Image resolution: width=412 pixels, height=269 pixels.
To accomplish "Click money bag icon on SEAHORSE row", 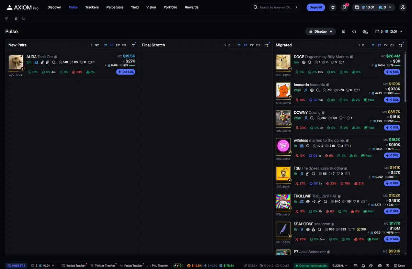I will point(313,229).
